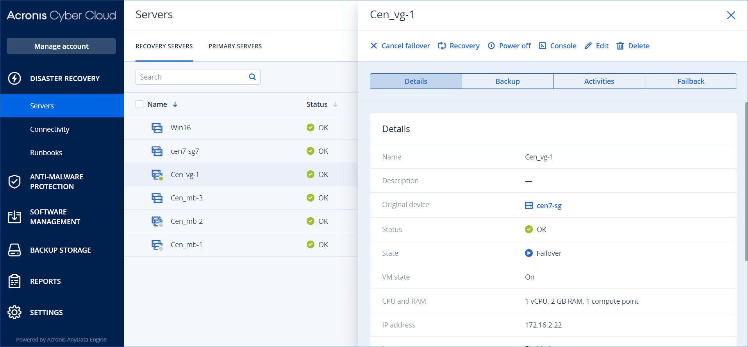
Task: Switch to the Primary Servers tab
Action: (x=235, y=46)
